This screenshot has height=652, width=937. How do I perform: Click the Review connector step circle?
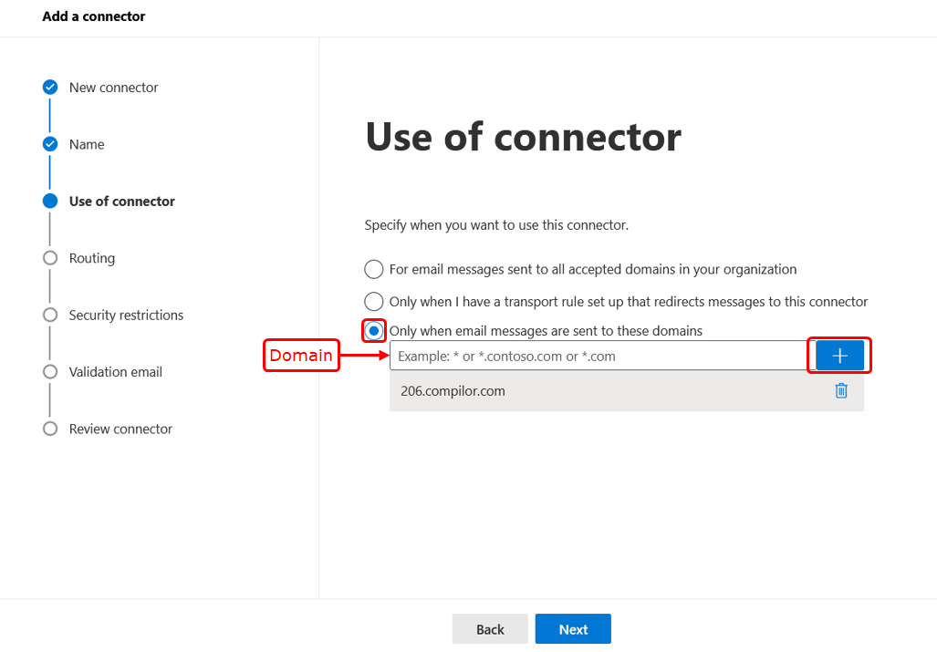[50, 429]
